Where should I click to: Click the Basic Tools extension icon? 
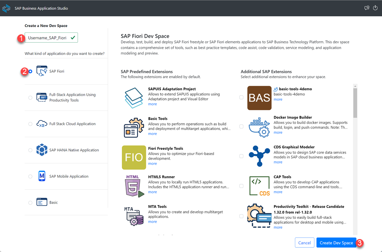click(134, 128)
